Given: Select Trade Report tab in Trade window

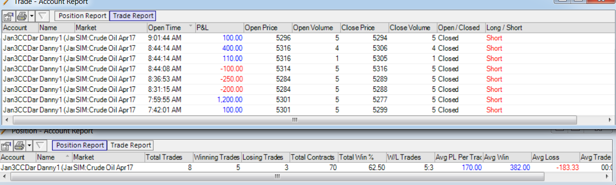Looking at the screenshot, I should (133, 16).
